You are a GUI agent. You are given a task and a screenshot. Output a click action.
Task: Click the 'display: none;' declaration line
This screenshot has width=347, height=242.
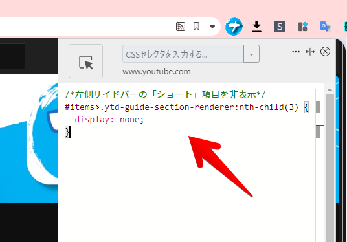coord(109,120)
